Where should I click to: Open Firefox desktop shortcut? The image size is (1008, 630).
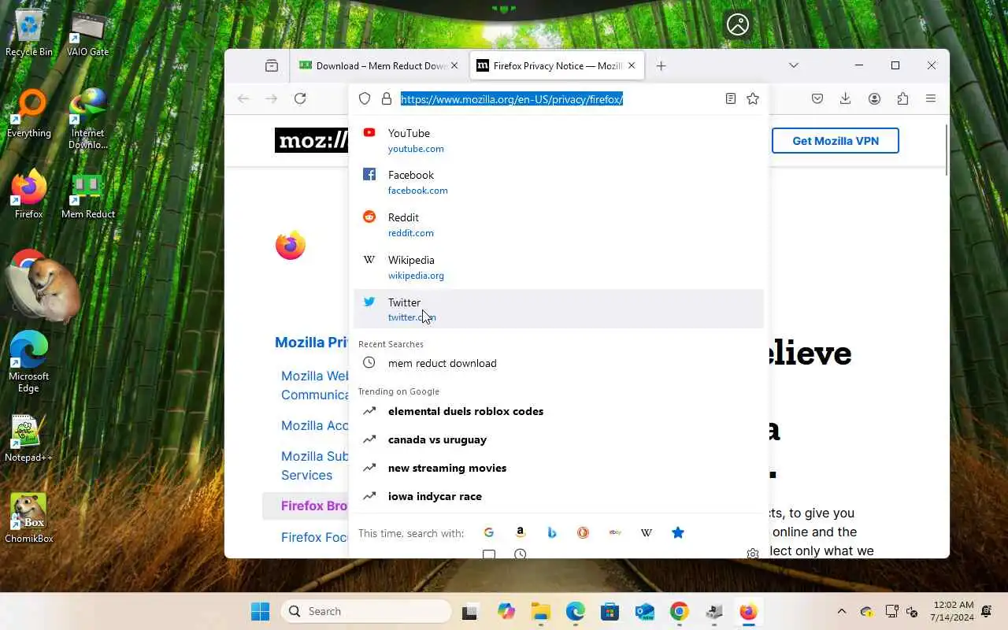click(29, 195)
